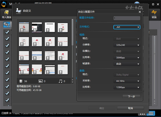Click the 取消 cancel button
Screen dimensions: 161x117
click(x=130, y=108)
